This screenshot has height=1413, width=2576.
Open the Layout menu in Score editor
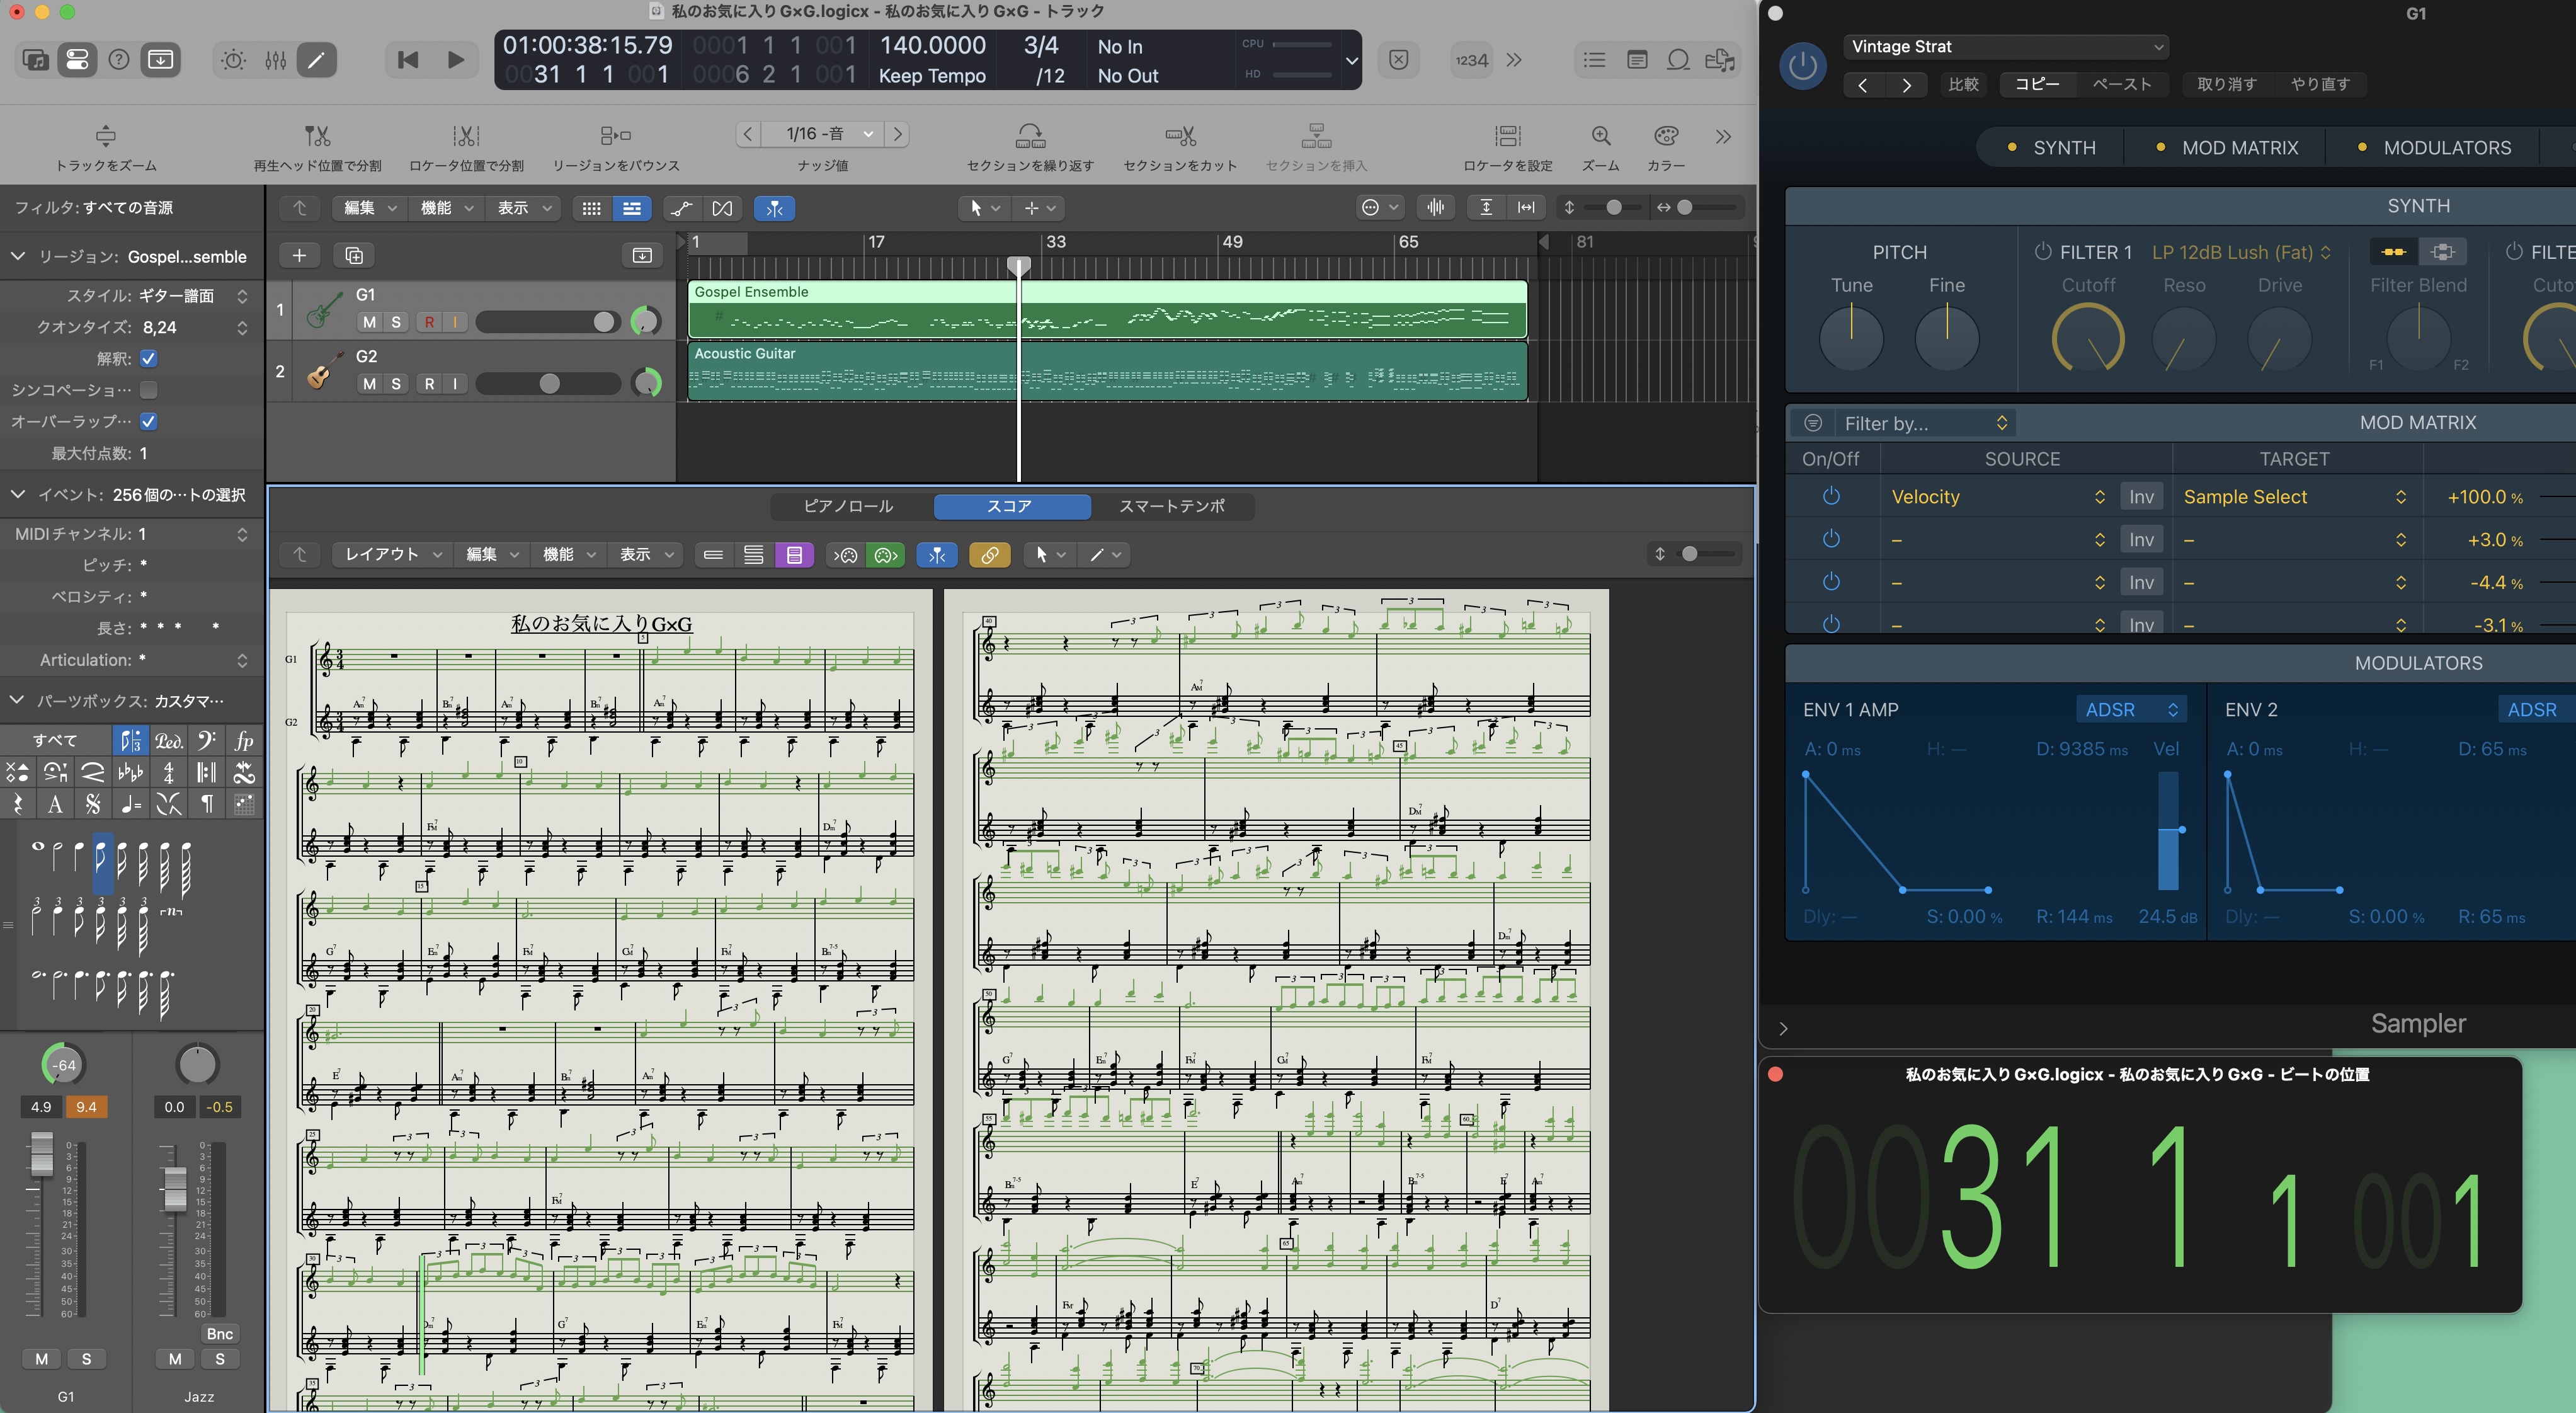click(392, 555)
